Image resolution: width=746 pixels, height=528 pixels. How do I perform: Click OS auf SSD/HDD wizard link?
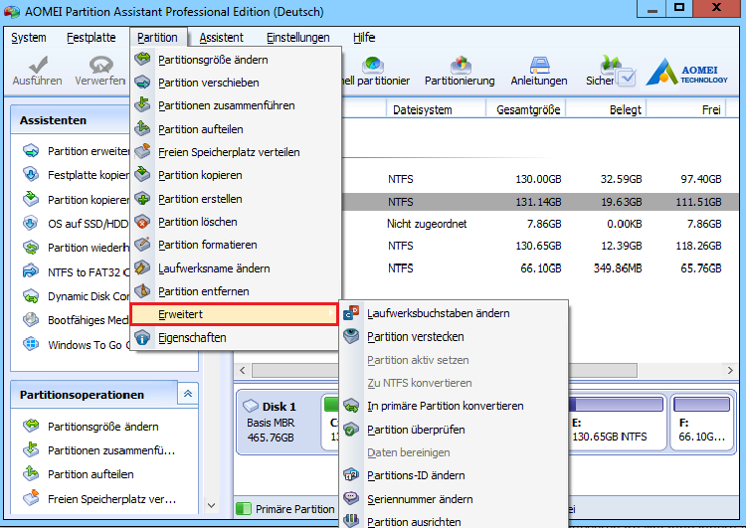pyautogui.click(x=89, y=224)
